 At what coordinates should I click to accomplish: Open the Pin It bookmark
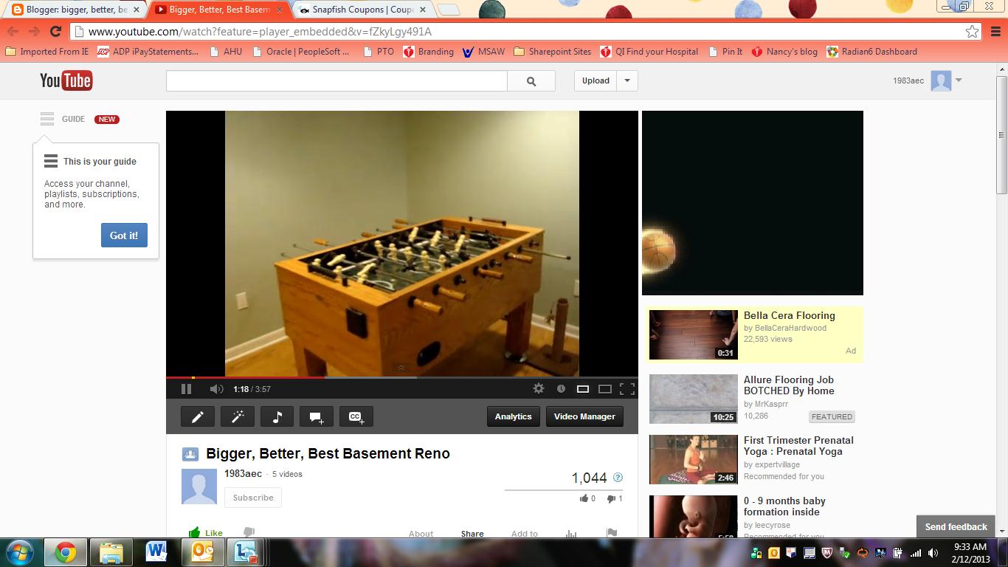pyautogui.click(x=725, y=52)
